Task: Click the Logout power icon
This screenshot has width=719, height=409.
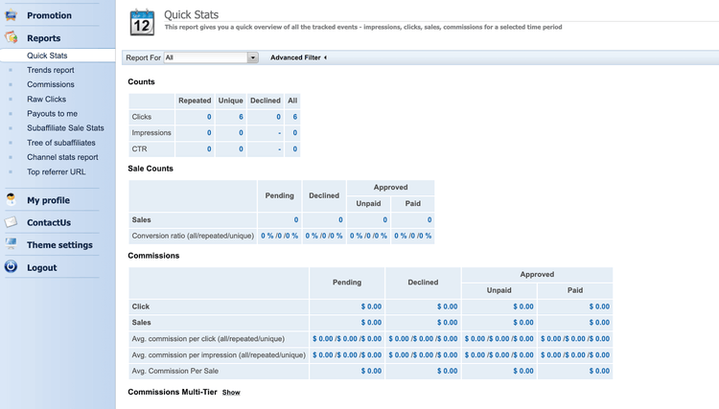Action: [12, 268]
